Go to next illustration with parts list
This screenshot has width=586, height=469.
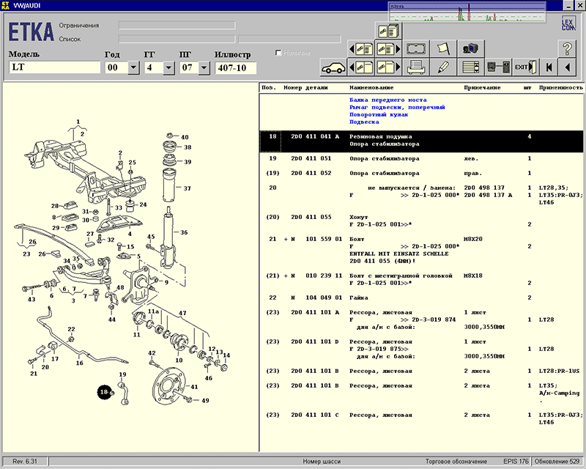[x=388, y=48]
